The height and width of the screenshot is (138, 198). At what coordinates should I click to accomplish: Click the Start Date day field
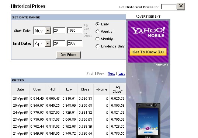pyautogui.click(x=59, y=31)
